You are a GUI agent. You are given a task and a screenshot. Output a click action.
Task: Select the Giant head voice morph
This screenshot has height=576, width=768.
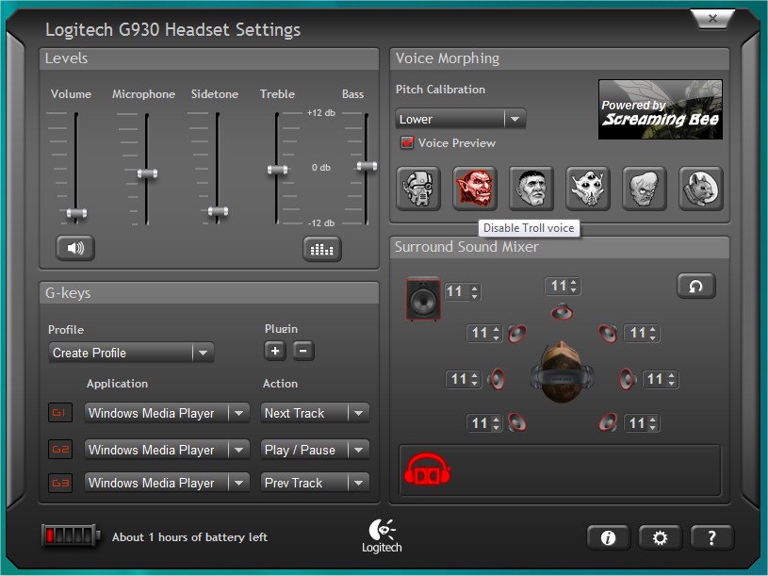click(x=531, y=189)
